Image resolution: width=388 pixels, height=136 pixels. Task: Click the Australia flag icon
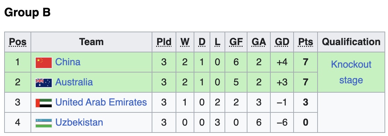[x=44, y=83]
